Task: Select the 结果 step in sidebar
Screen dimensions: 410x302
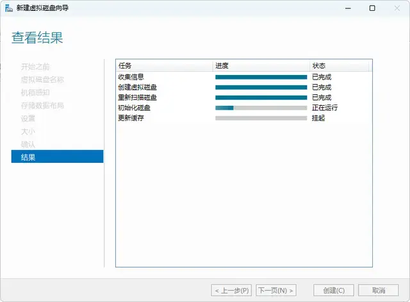Action: pos(57,156)
